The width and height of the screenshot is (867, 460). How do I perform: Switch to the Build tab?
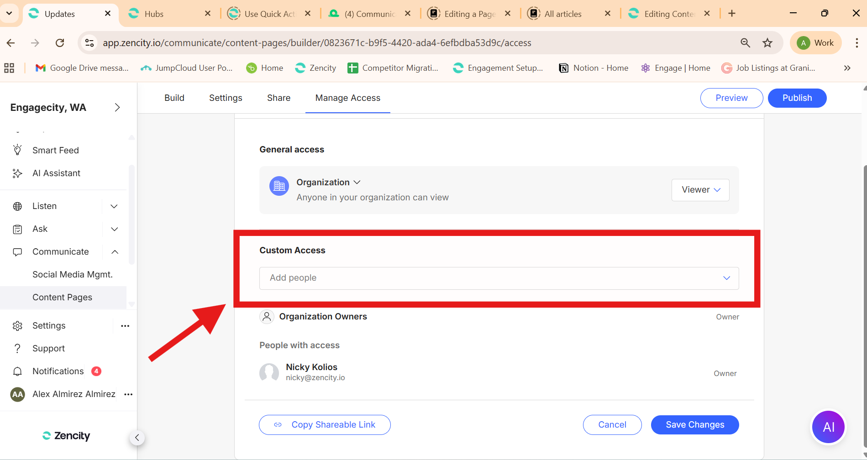pos(174,98)
